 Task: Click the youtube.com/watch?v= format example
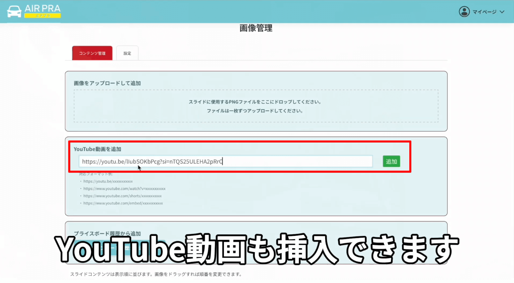[124, 188]
